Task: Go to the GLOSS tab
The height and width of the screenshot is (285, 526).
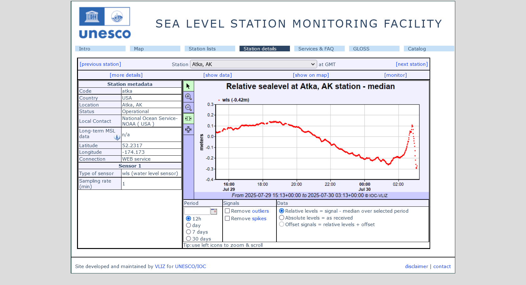Action: pyautogui.click(x=374, y=49)
